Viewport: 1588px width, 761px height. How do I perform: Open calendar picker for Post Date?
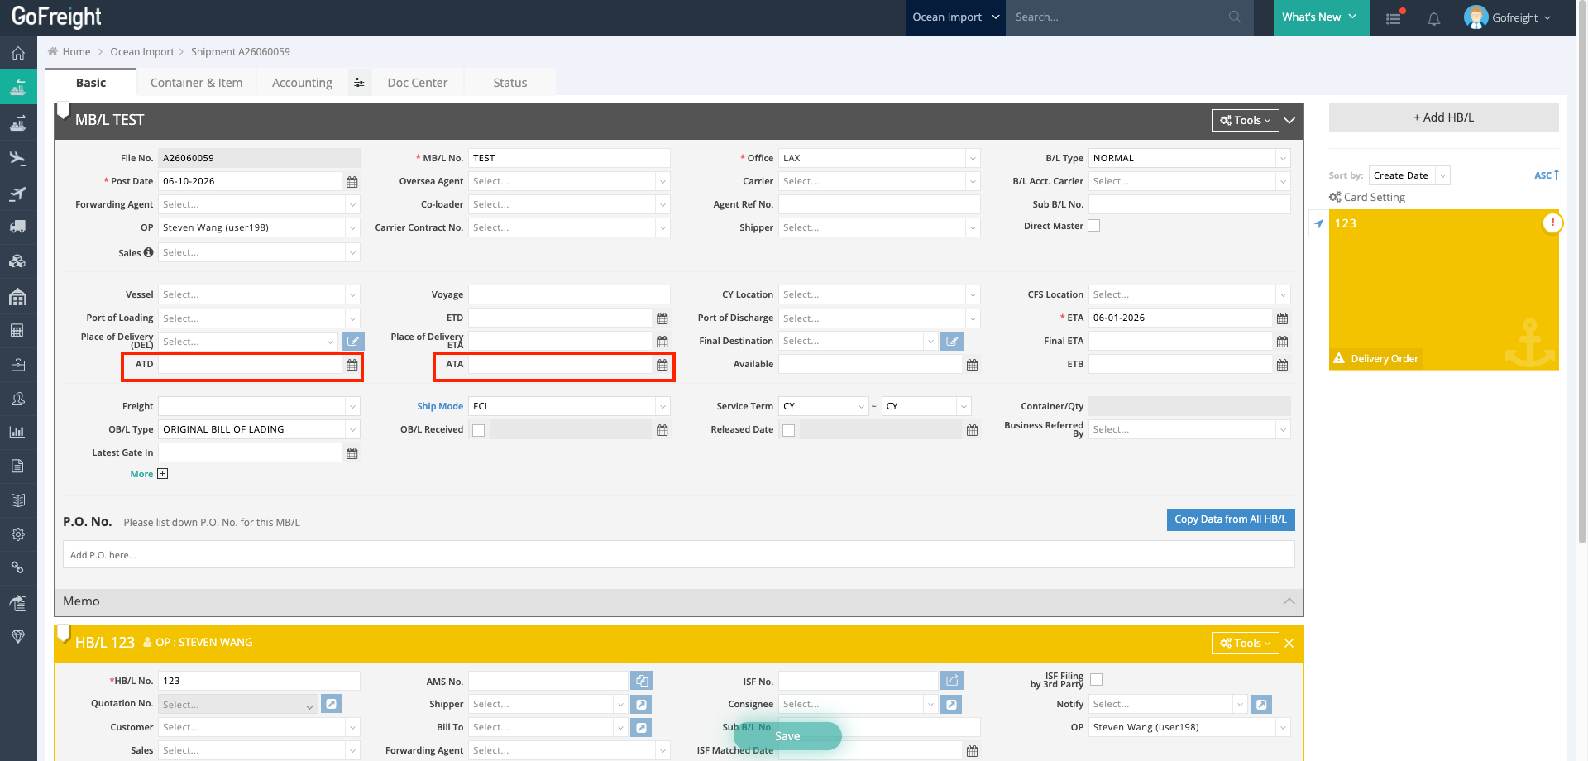352,182
